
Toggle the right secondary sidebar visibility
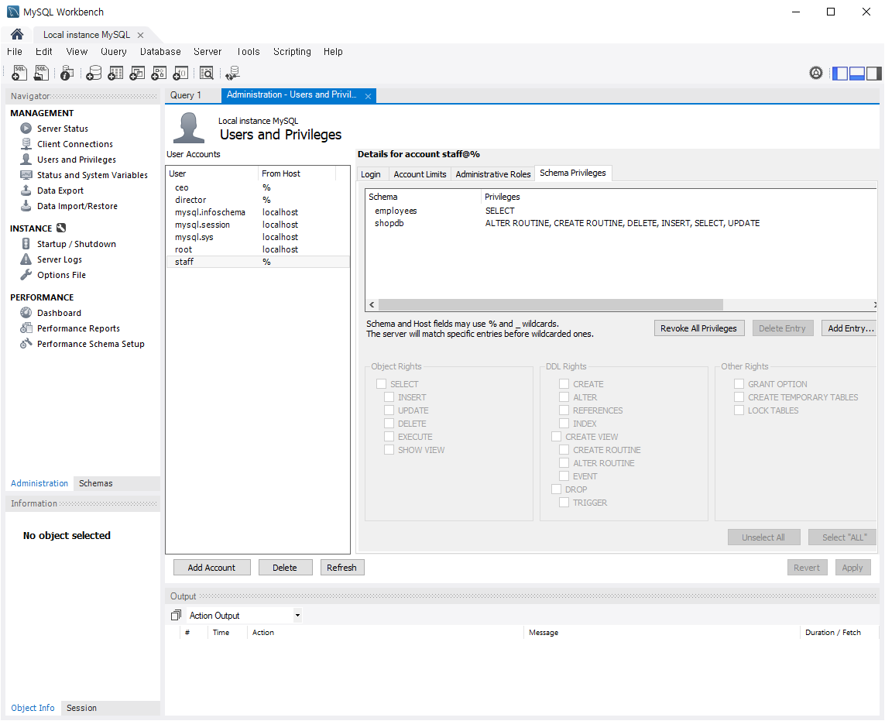pos(874,74)
